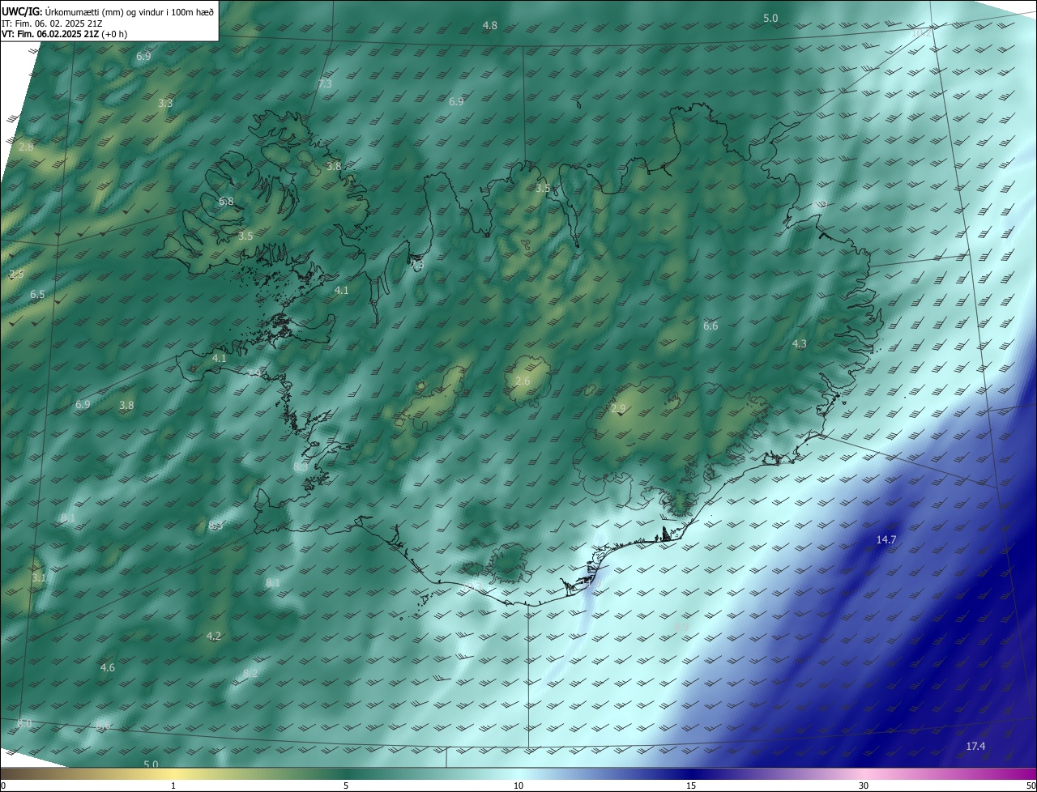Click the 14.7 value on the map
1037x792 pixels.
click(886, 539)
